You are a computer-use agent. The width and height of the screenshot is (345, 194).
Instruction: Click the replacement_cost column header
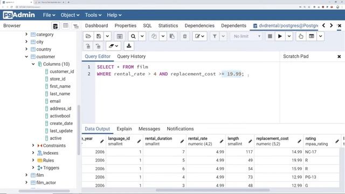pos(279,141)
